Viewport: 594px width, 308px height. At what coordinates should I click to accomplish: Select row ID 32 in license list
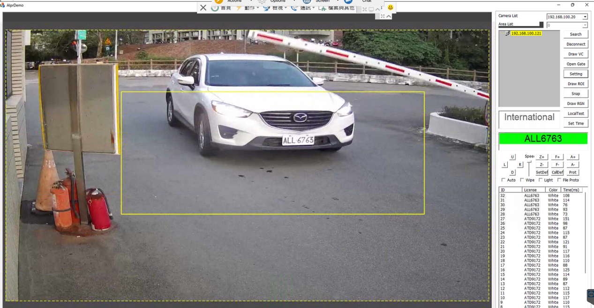(x=531, y=195)
